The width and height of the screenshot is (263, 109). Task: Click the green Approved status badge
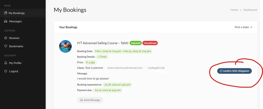click(x=136, y=43)
